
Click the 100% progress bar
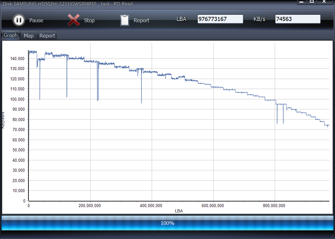point(167,223)
